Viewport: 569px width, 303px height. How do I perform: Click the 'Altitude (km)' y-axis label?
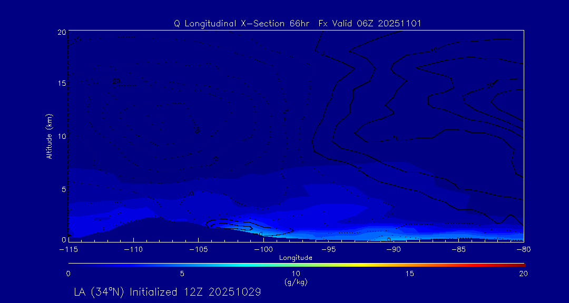[49, 136]
